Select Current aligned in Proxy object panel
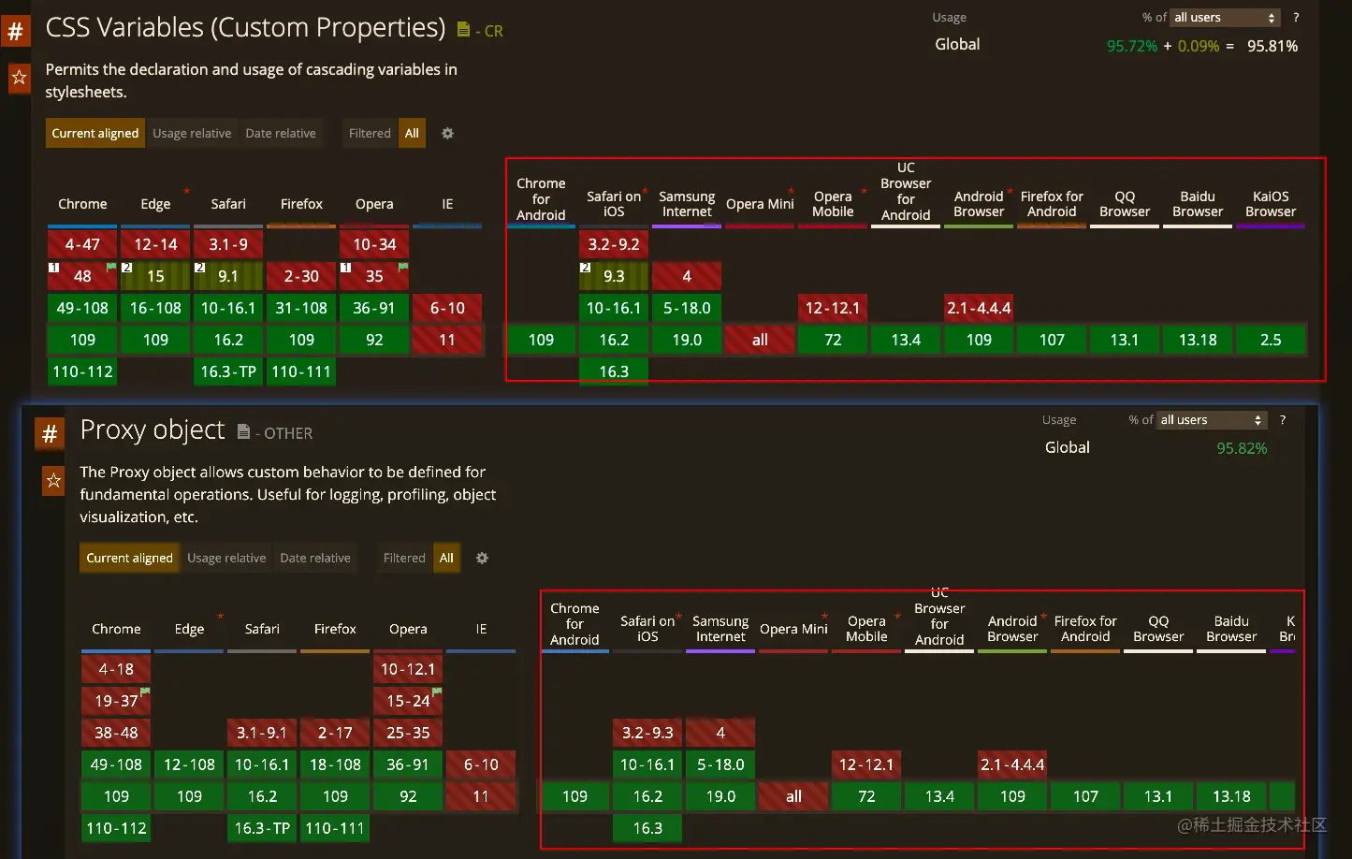This screenshot has width=1352, height=859. (x=129, y=558)
